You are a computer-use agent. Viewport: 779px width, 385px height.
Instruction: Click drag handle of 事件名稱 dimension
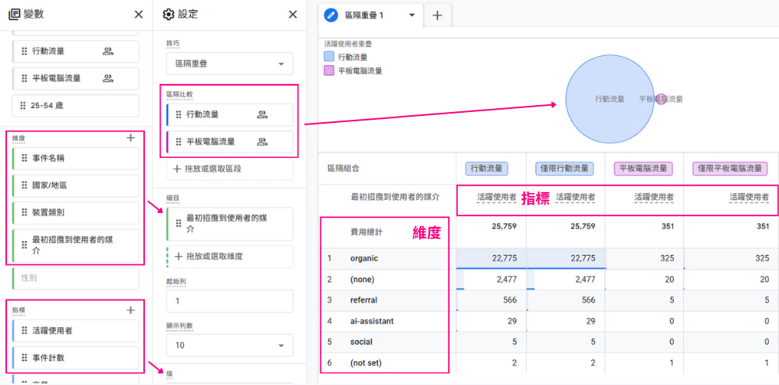click(24, 158)
